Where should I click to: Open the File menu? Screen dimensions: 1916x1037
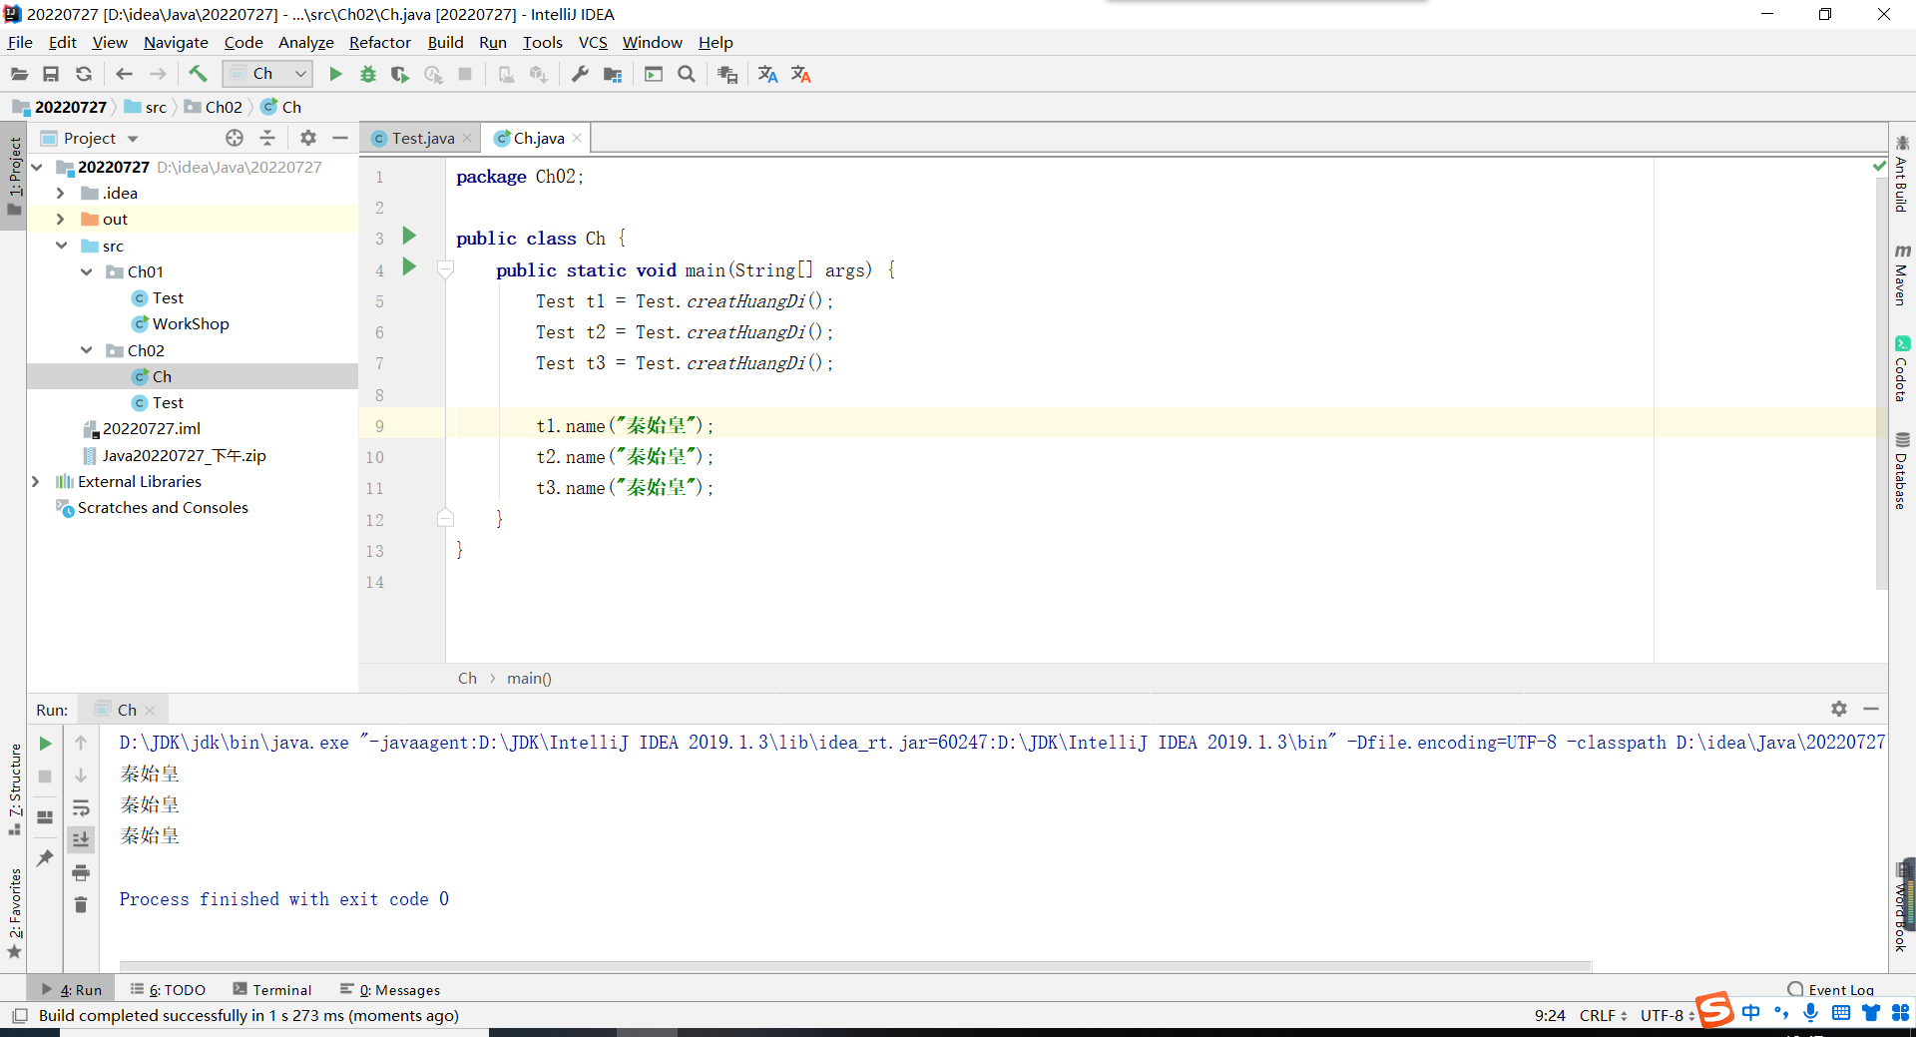[20, 42]
